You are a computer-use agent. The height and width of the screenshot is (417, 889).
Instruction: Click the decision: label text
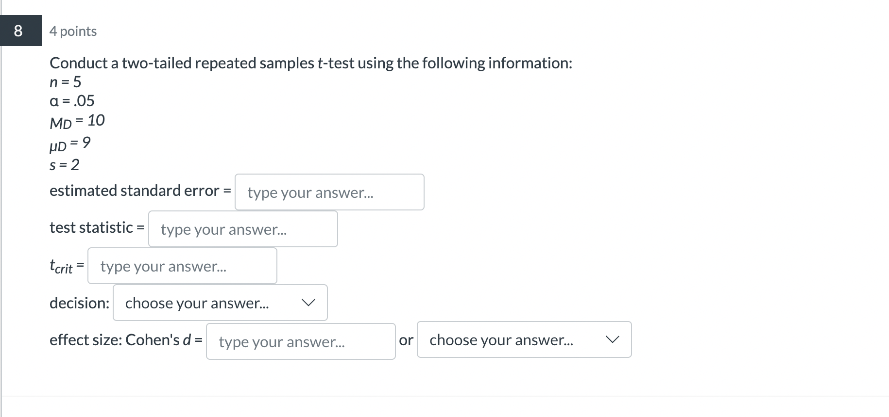click(79, 303)
